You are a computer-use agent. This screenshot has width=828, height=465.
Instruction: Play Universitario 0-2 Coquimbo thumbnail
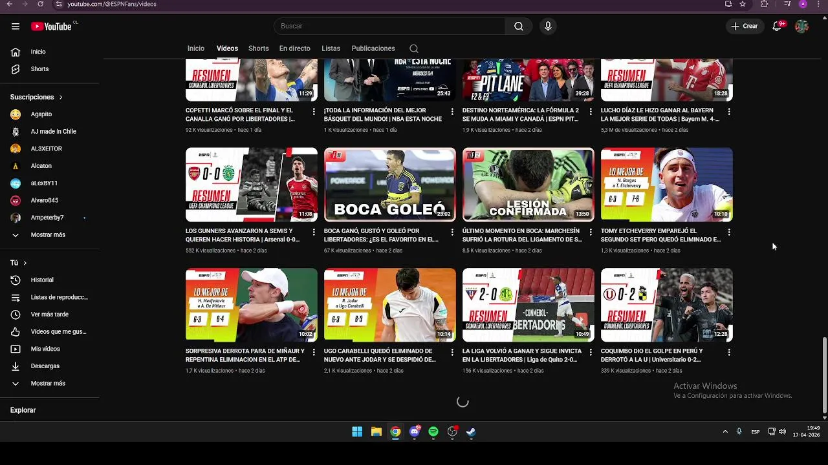(x=667, y=305)
